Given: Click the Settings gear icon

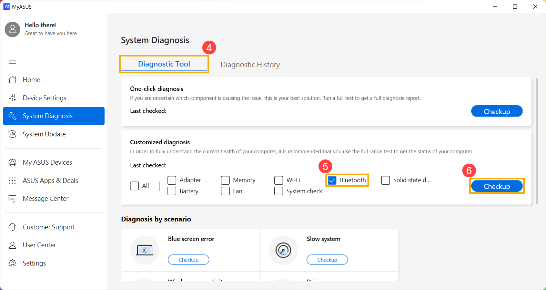Looking at the screenshot, I should 12,263.
